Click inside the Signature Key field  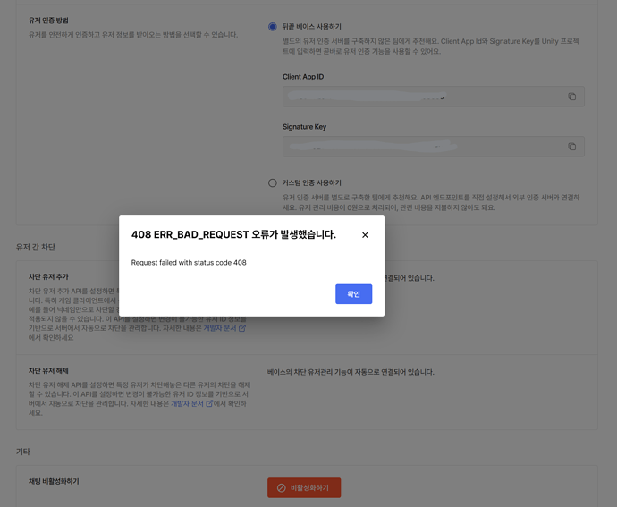[x=420, y=147]
